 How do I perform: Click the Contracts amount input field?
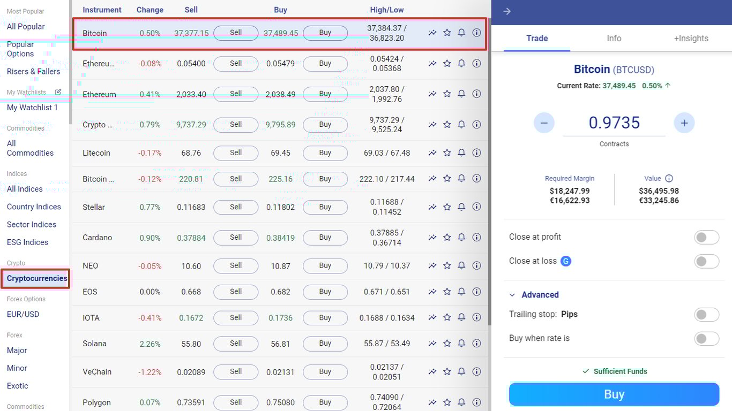[x=614, y=123]
